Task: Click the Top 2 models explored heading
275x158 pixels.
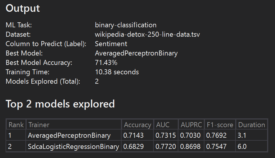Action: (x=60, y=104)
